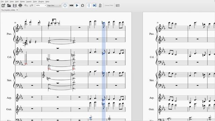The image size is (215, 121).
Task: Open the Layout menu
Action: [x=29, y=1]
